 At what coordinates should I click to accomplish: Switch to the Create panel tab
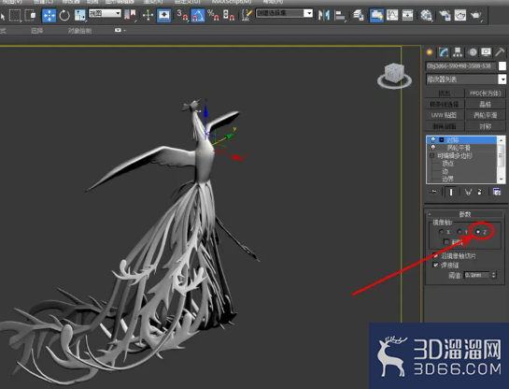click(430, 52)
